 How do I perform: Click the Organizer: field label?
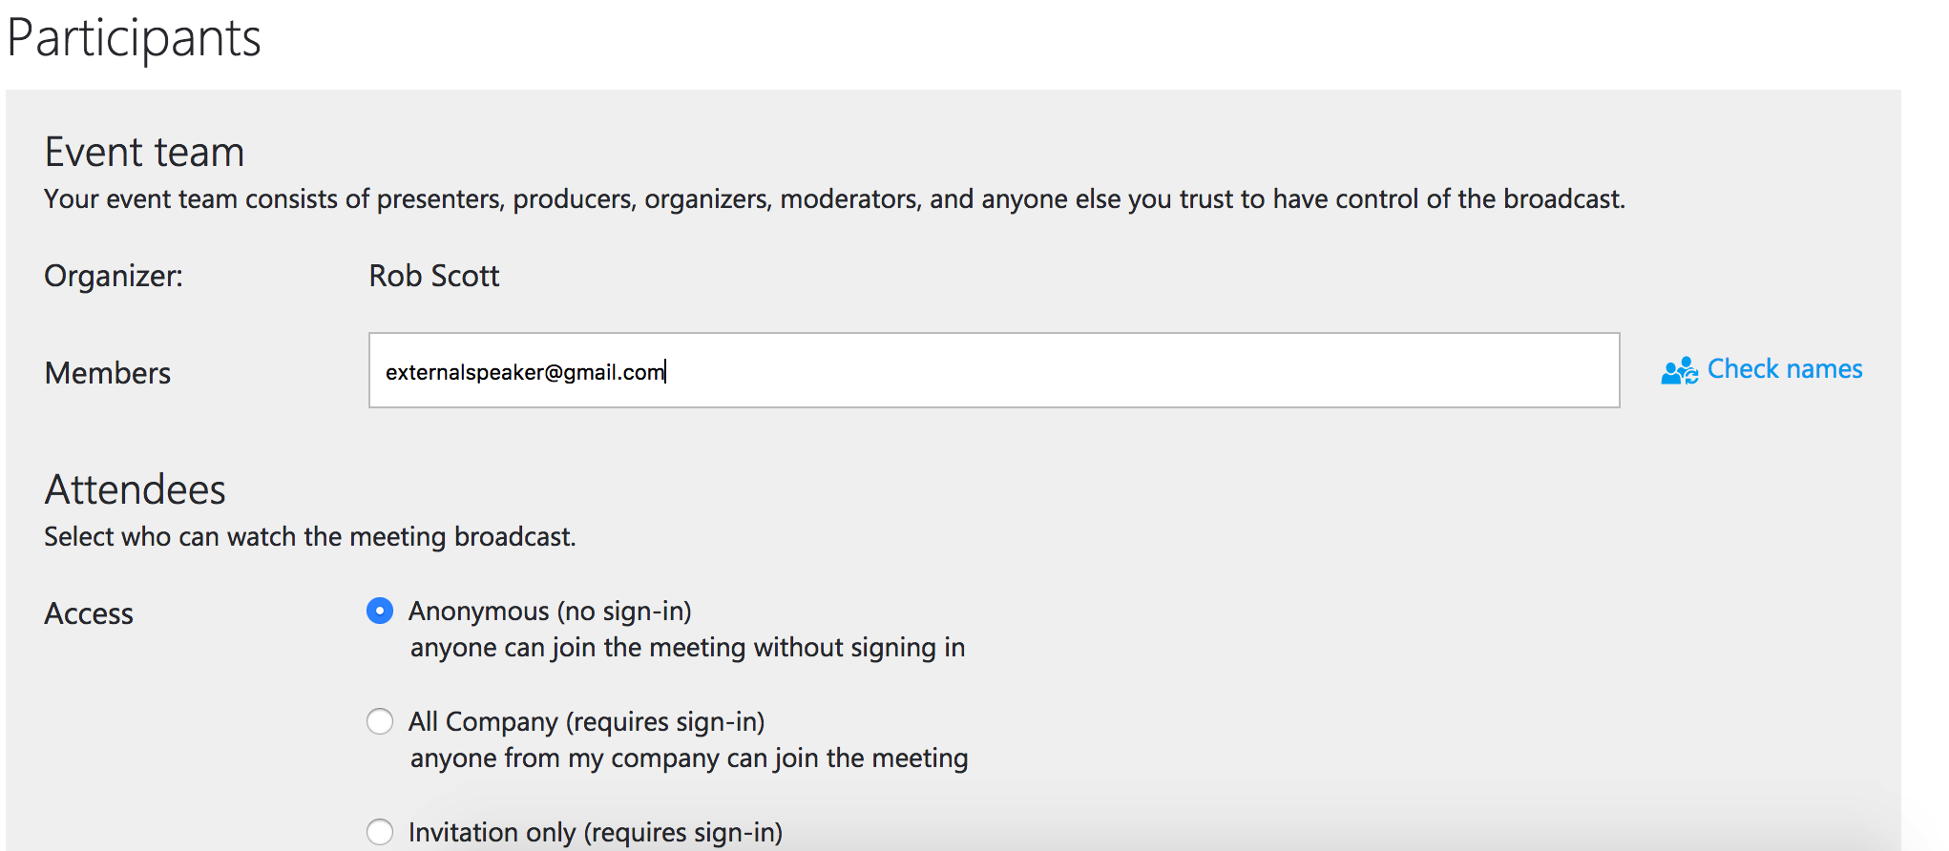click(x=114, y=276)
